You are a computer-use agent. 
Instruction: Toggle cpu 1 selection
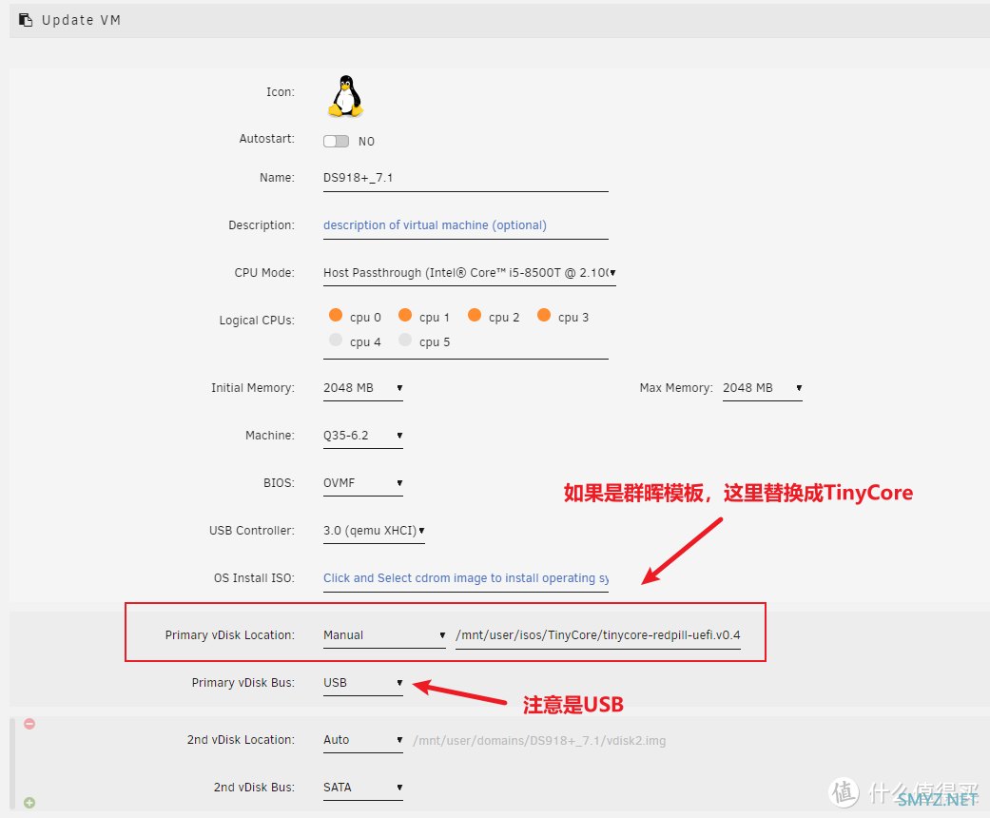coord(405,315)
